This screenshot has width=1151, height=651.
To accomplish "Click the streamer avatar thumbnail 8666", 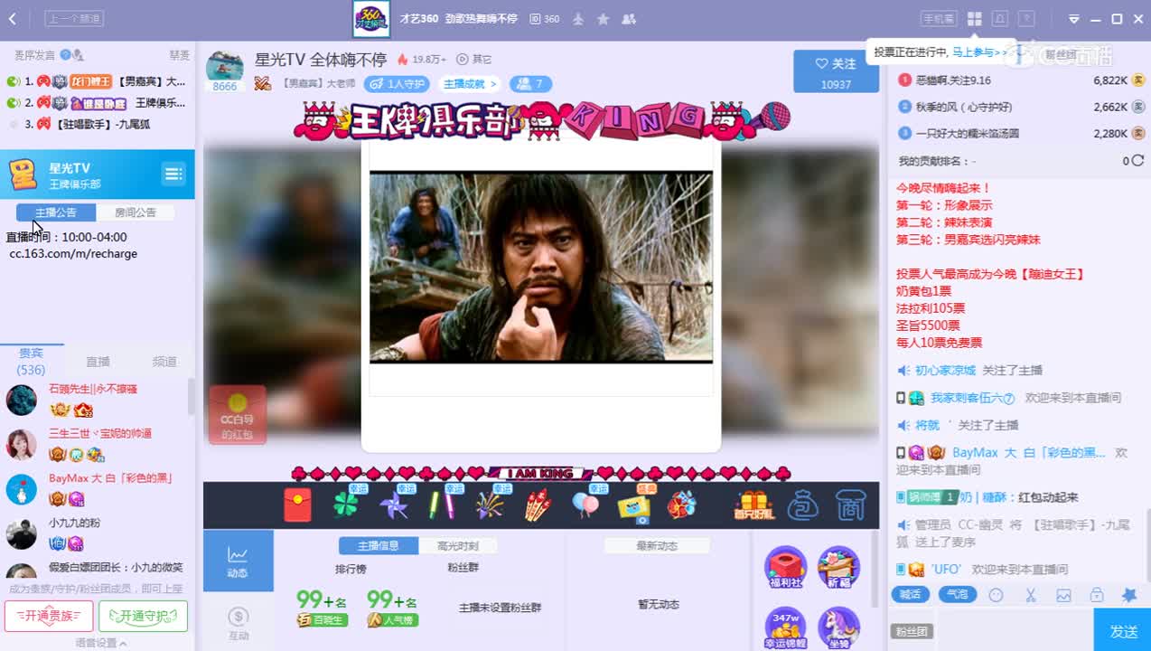I will pos(225,71).
